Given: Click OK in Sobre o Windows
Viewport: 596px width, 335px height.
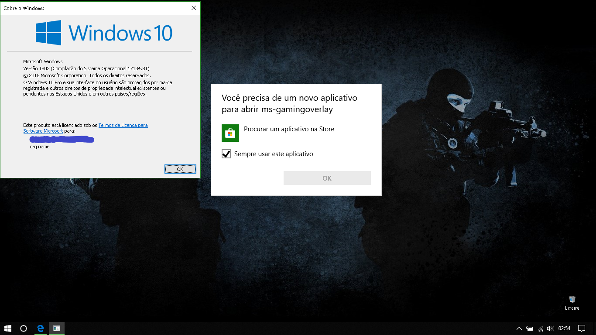Looking at the screenshot, I should (180, 169).
